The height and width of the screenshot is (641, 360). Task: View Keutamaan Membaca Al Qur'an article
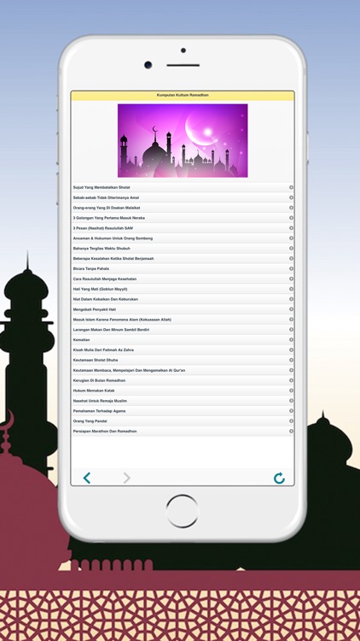point(183,370)
